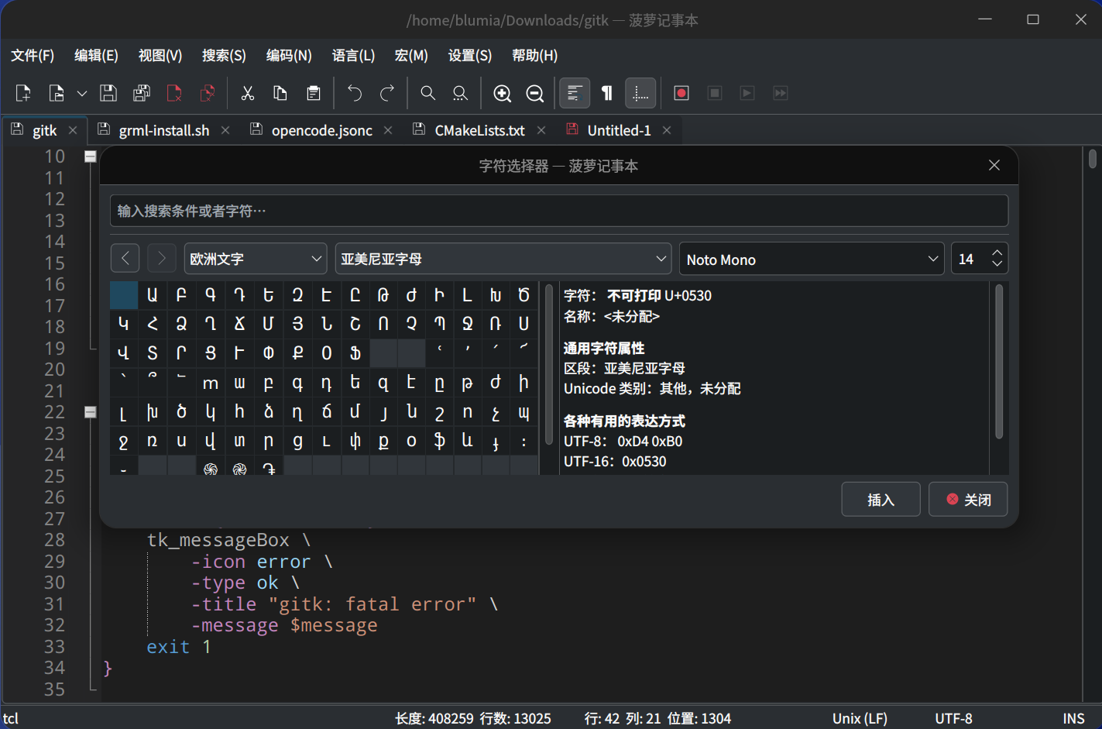Click the New file toolbar icon
1102x729 pixels.
tap(23, 93)
